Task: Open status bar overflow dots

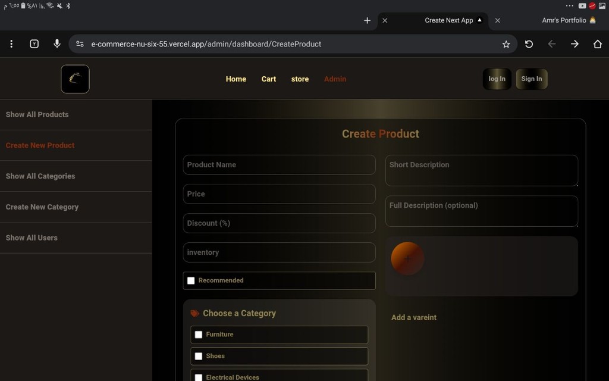Action: click(569, 6)
